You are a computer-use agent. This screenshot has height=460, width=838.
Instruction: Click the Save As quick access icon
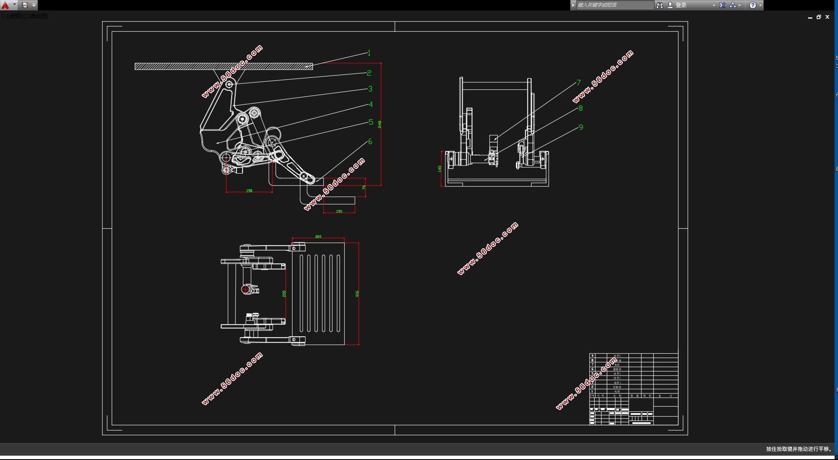point(25,5)
